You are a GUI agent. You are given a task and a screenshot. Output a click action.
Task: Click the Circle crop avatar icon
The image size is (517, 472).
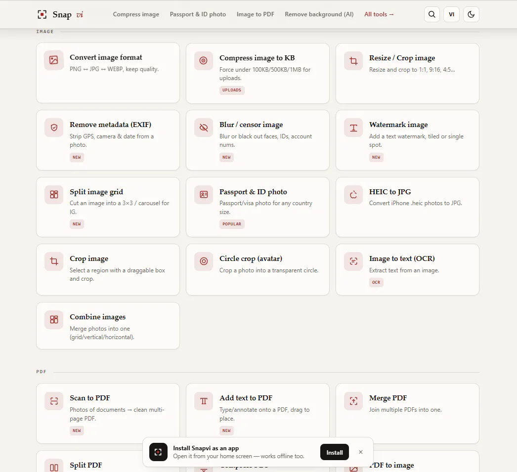(204, 261)
